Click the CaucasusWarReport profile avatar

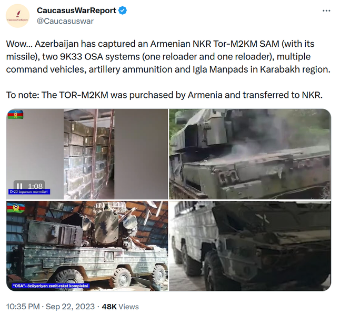pos(17,16)
